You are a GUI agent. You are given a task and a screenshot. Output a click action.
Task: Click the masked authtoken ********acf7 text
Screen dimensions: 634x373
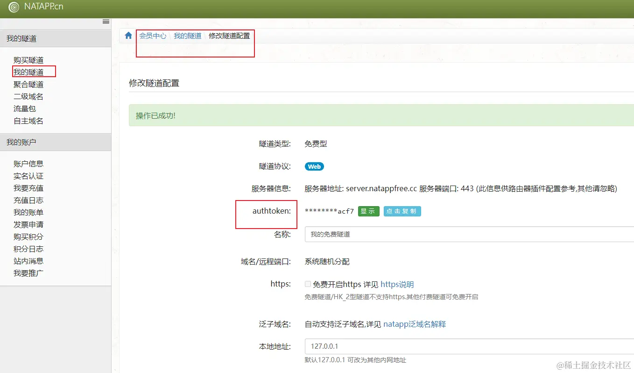329,211
